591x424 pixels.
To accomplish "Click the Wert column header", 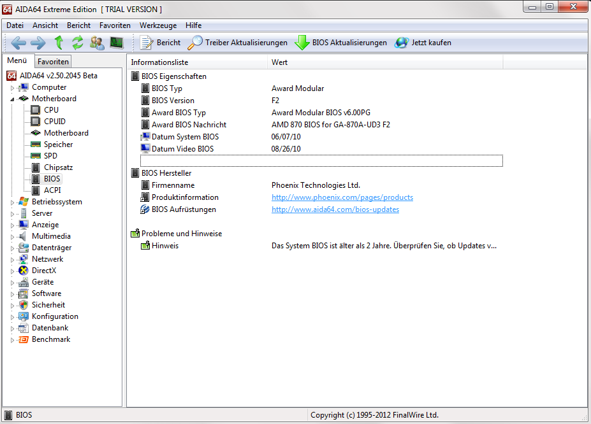I will click(x=385, y=62).
